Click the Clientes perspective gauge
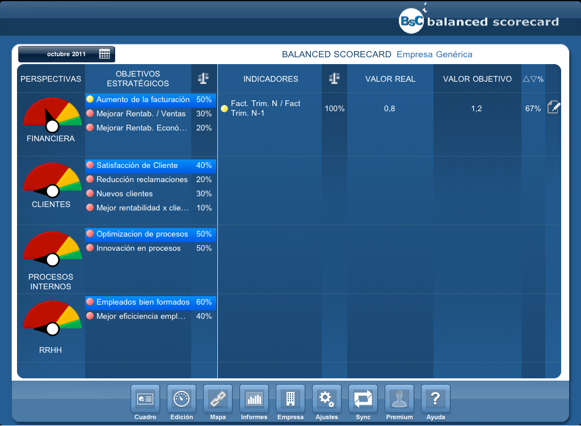 click(x=52, y=179)
